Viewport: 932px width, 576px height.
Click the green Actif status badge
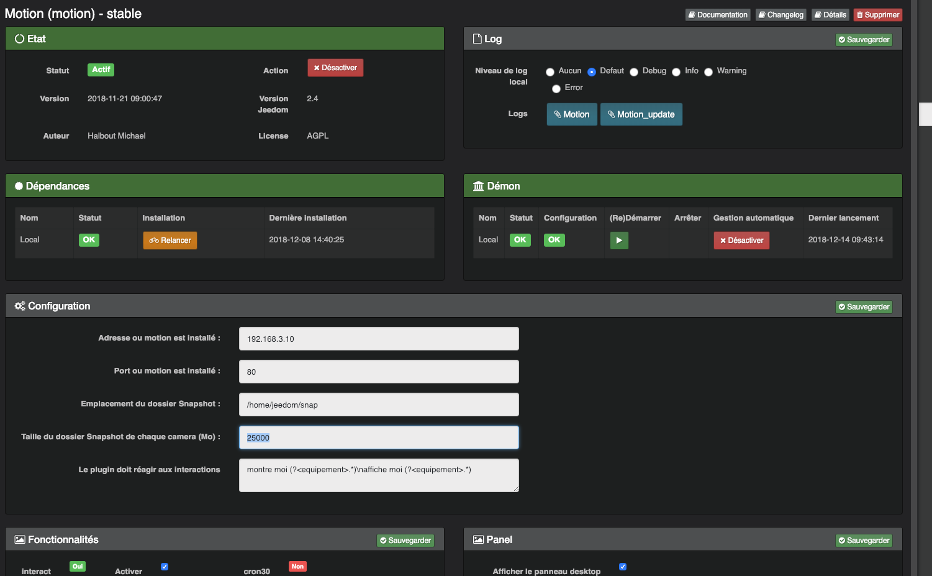click(101, 70)
